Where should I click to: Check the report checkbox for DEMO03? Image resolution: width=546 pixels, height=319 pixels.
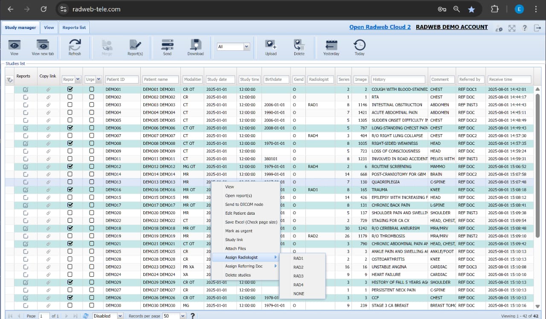[x=70, y=105]
